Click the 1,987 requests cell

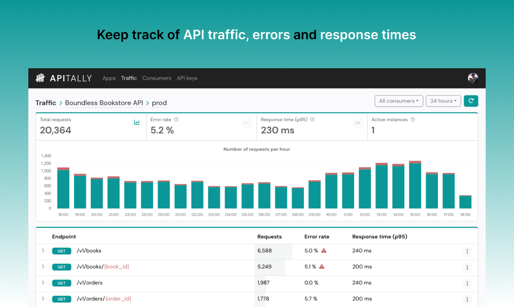click(263, 282)
